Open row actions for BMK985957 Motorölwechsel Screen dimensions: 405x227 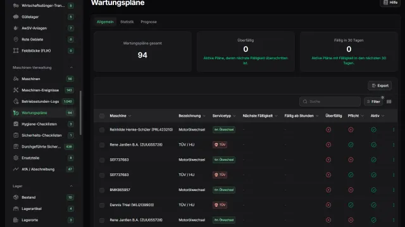[394, 190]
